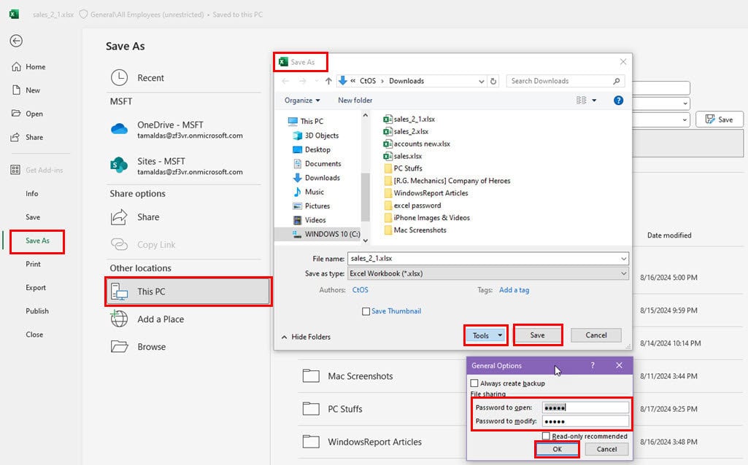Confirm General Options with OK

pyautogui.click(x=558, y=449)
